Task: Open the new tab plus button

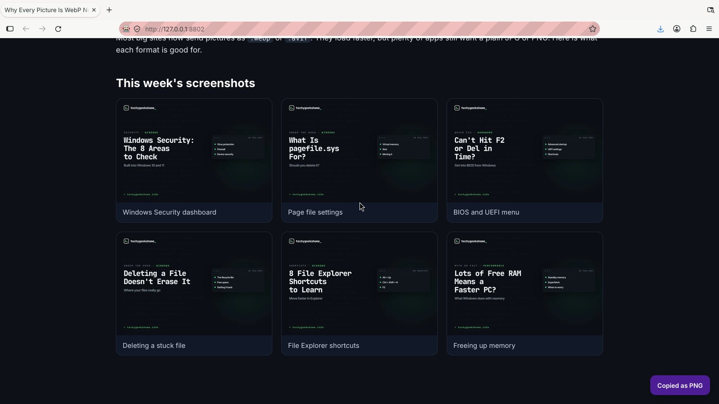Action: 109,10
